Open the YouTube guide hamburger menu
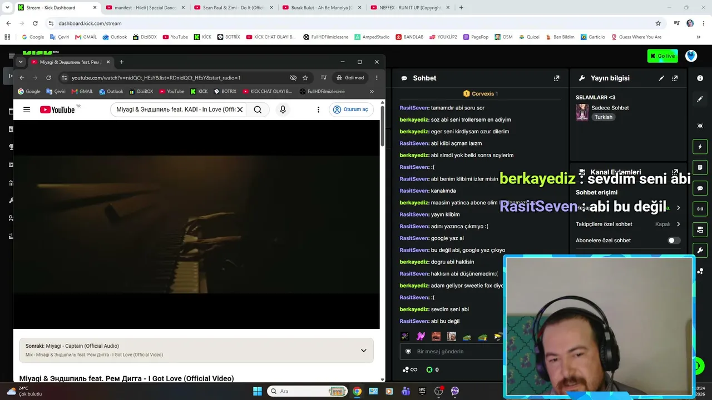712x400 pixels. [x=27, y=109]
